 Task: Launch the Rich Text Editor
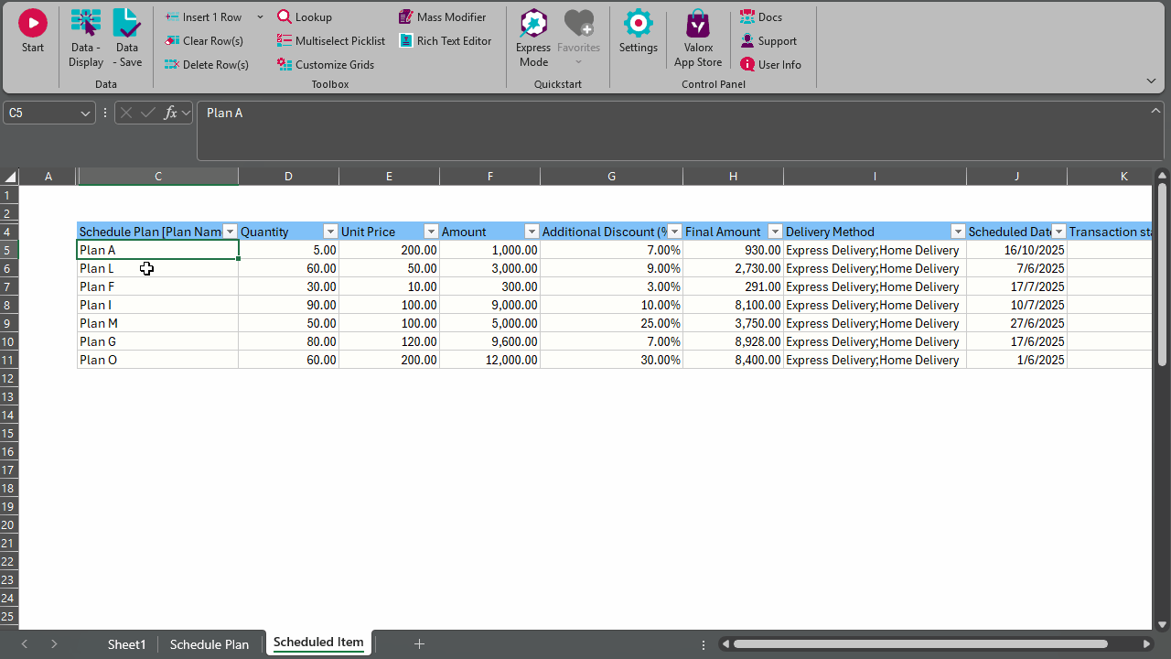[x=446, y=41]
